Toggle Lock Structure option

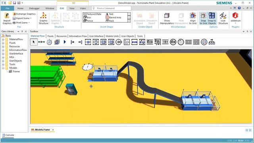[223, 18]
